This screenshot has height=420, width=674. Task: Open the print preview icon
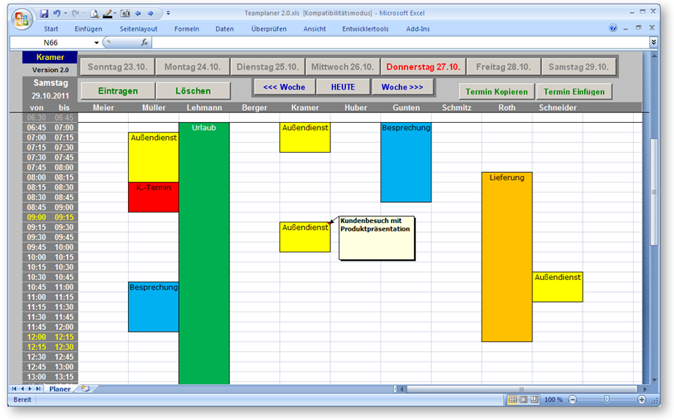pos(94,13)
